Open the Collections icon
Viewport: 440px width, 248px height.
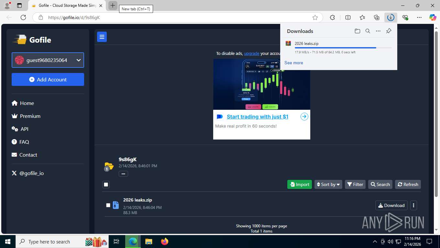(377, 17)
